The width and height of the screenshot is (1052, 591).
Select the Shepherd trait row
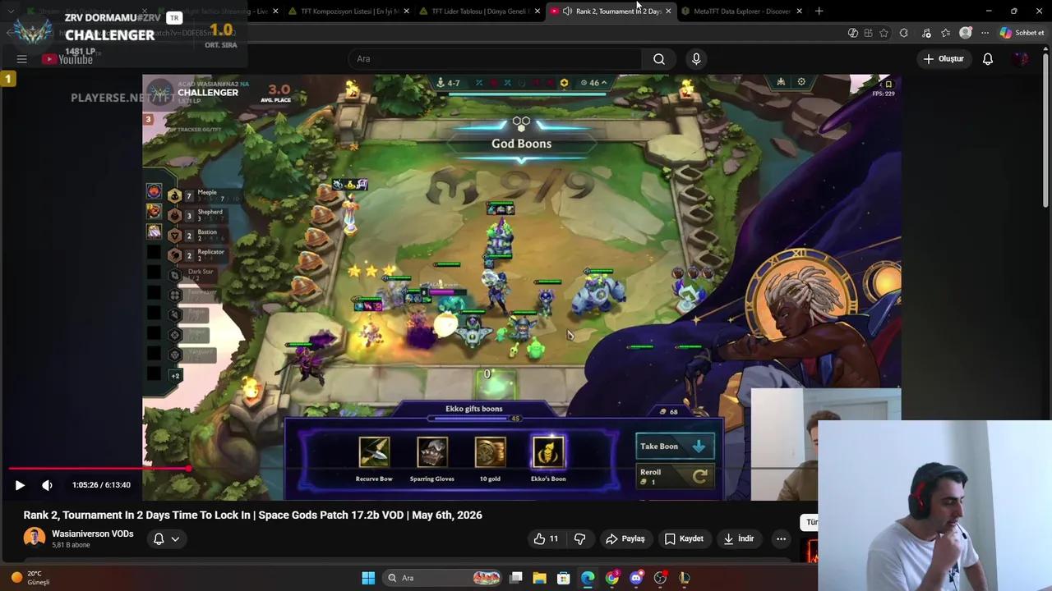[x=196, y=215]
